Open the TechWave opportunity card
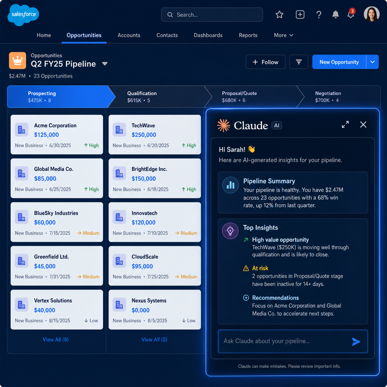 point(155,135)
